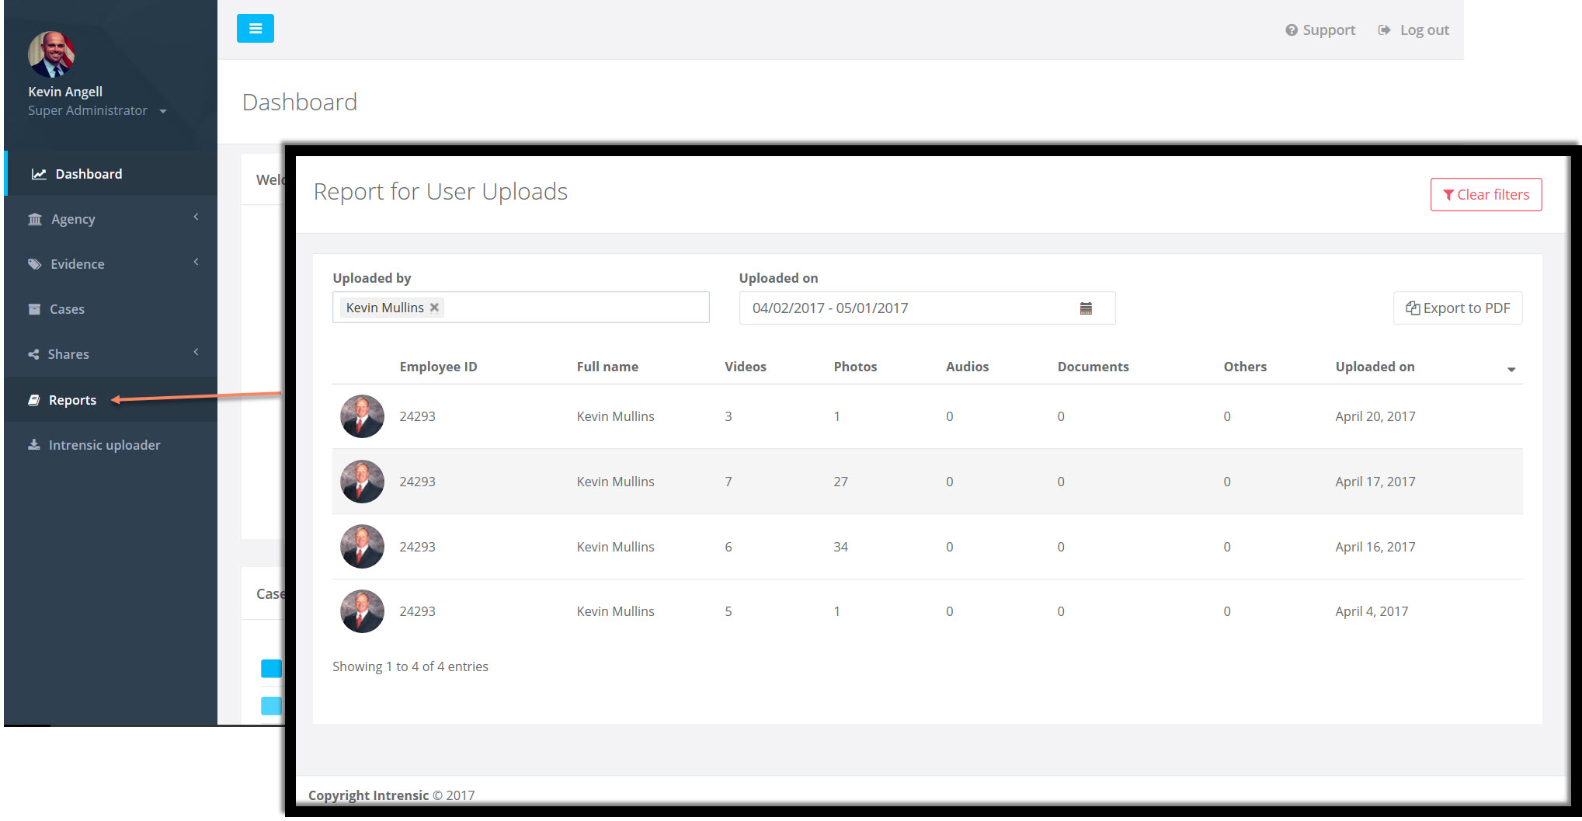This screenshot has width=1582, height=821.
Task: Click the Cases archive icon
Action: click(x=34, y=309)
